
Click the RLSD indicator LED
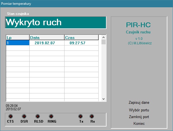(38, 116)
